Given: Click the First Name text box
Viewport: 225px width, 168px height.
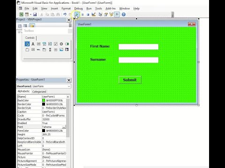Looking at the screenshot, I should (138, 47).
